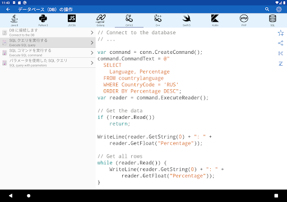Viewport: 287px width, 202px height.
Task: Go back with the arrow icon
Action: (8, 10)
